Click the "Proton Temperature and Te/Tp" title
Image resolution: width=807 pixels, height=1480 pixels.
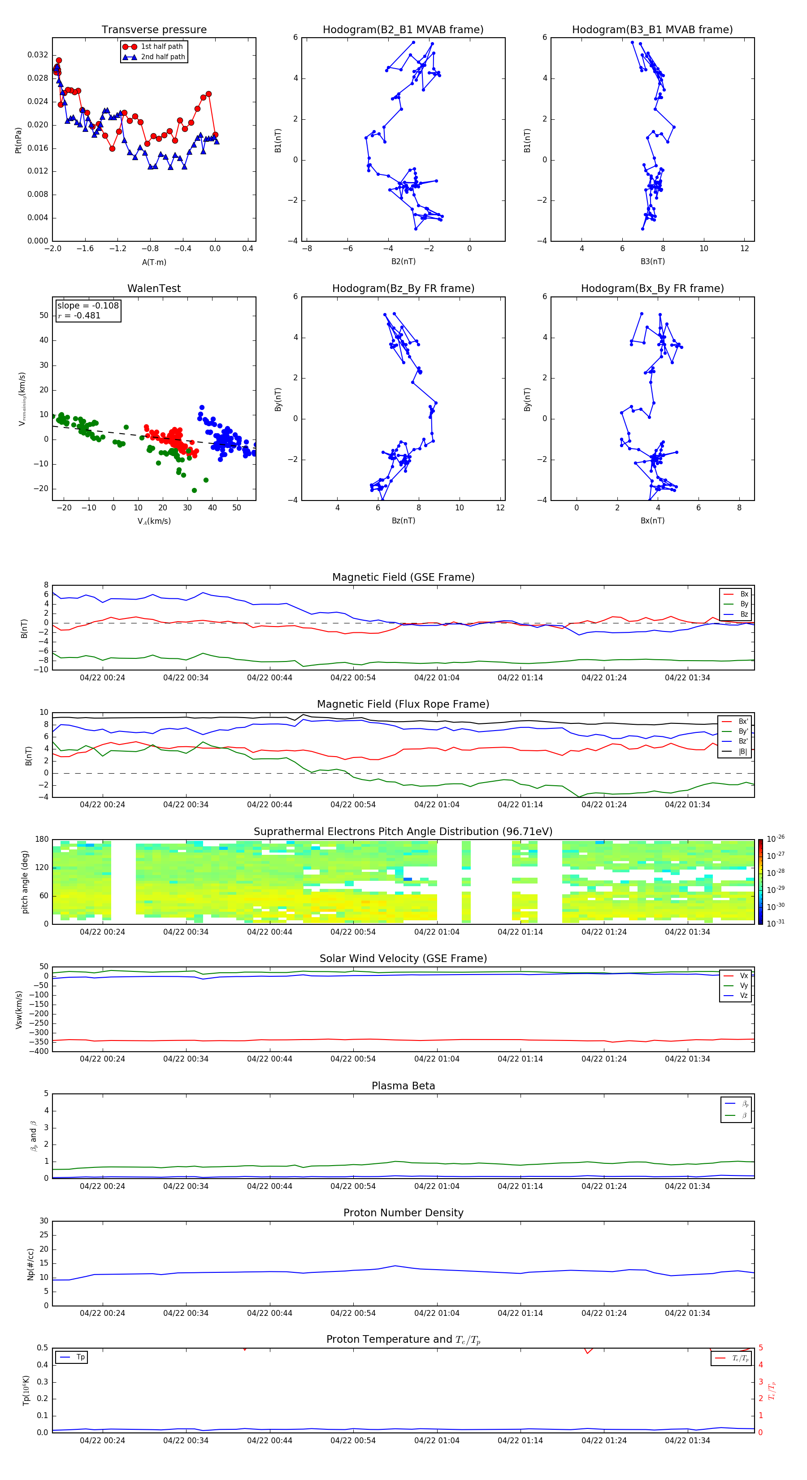(x=403, y=1340)
